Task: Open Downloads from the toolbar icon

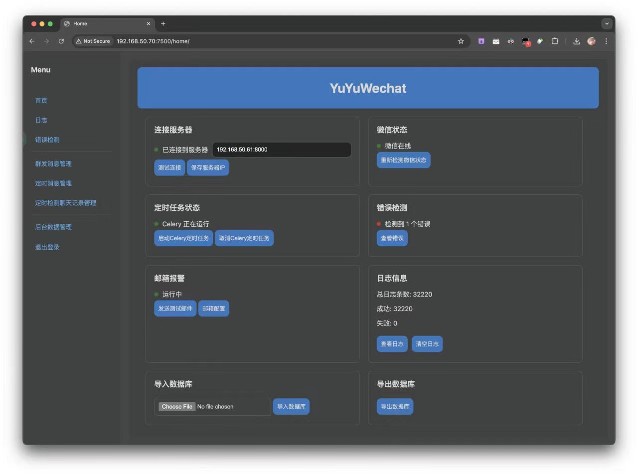Action: click(576, 41)
